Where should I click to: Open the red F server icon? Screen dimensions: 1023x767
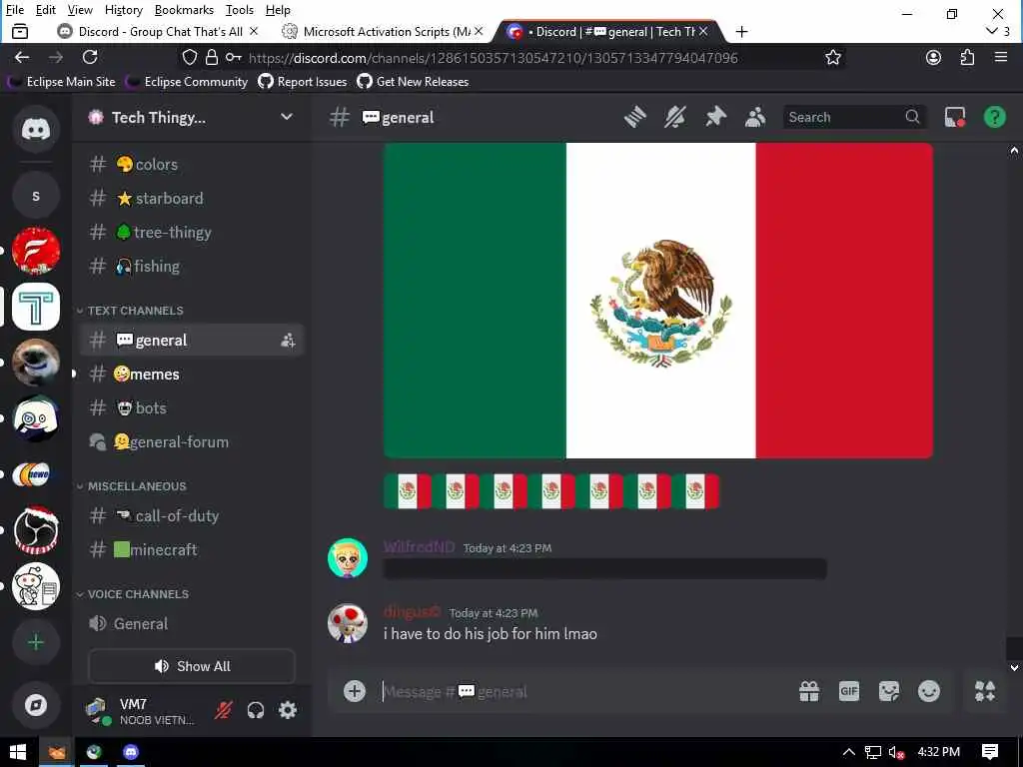point(35,251)
